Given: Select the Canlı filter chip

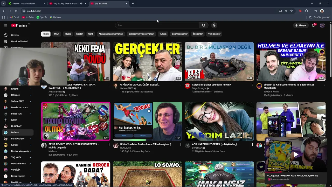Looking at the screenshot, I should (91, 34).
